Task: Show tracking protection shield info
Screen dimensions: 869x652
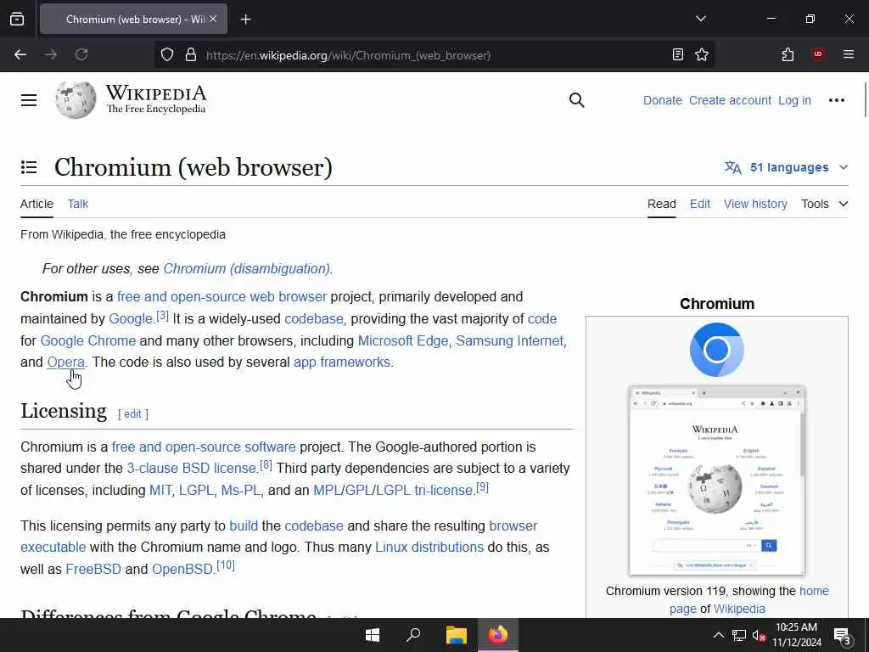Action: [x=167, y=55]
